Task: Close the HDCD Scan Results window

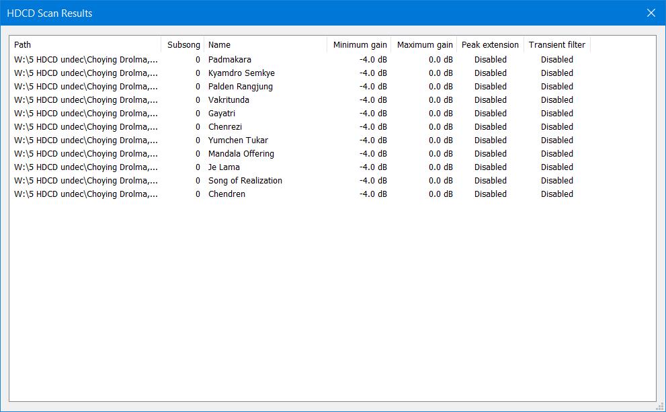Action: pyautogui.click(x=651, y=13)
